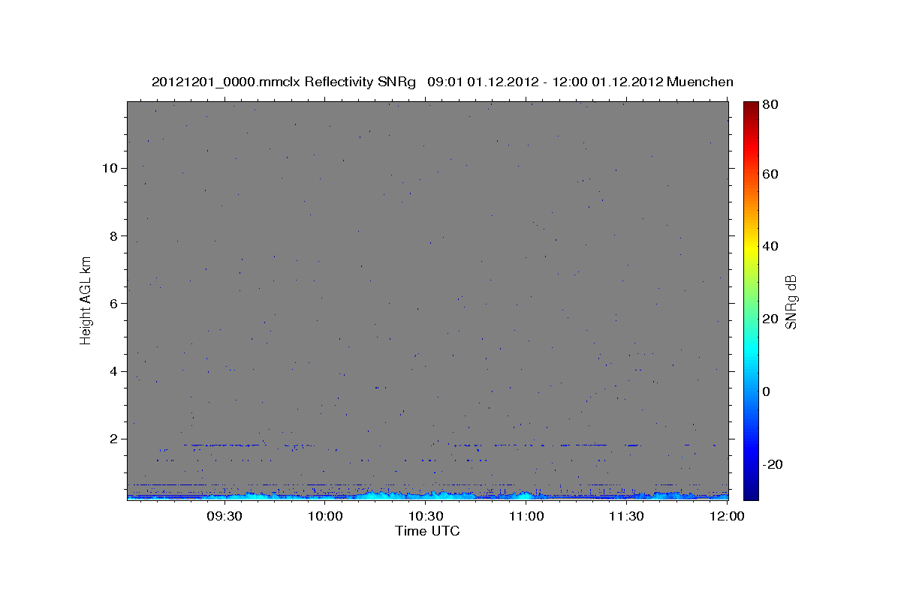Click the colorbar value 40
The height and width of the screenshot is (600, 901).
(x=770, y=246)
